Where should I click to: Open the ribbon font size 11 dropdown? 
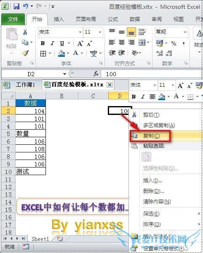click(100, 32)
